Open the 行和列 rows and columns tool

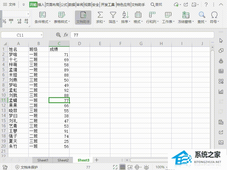(152, 18)
